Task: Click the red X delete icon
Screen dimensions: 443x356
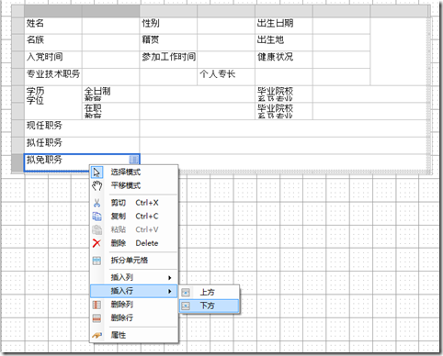Action: (97, 243)
